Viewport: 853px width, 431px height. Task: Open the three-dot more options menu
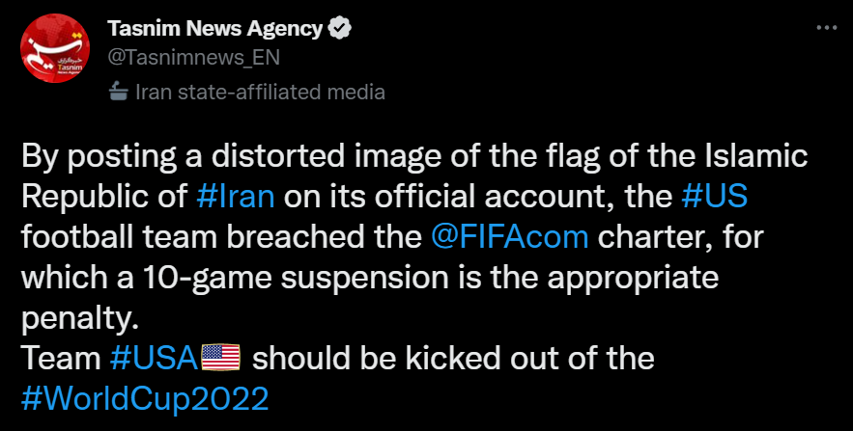tap(827, 28)
